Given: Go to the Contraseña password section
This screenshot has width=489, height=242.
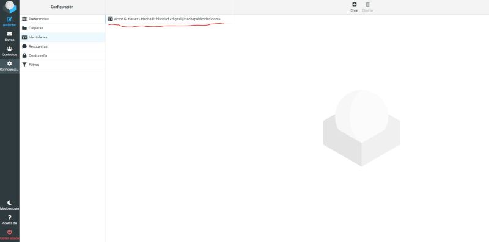Looking at the screenshot, I should click(62, 55).
